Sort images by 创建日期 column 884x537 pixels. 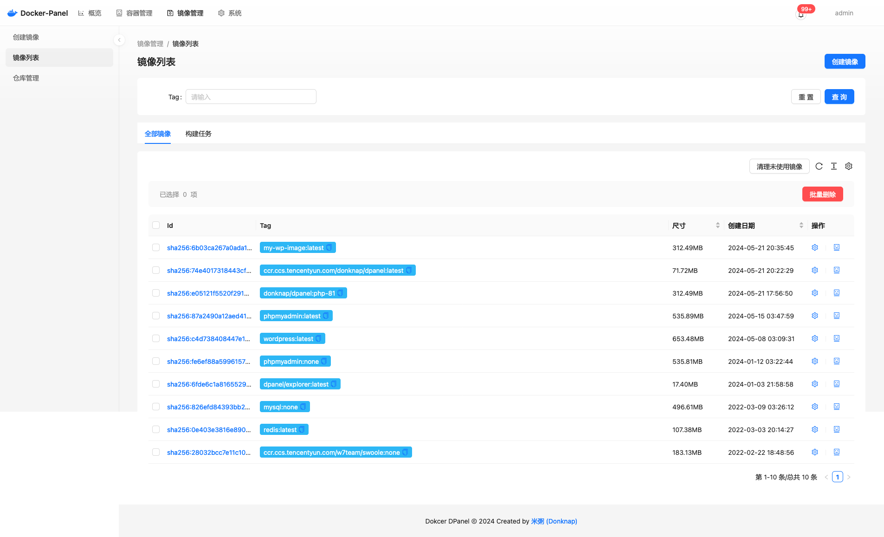click(801, 225)
